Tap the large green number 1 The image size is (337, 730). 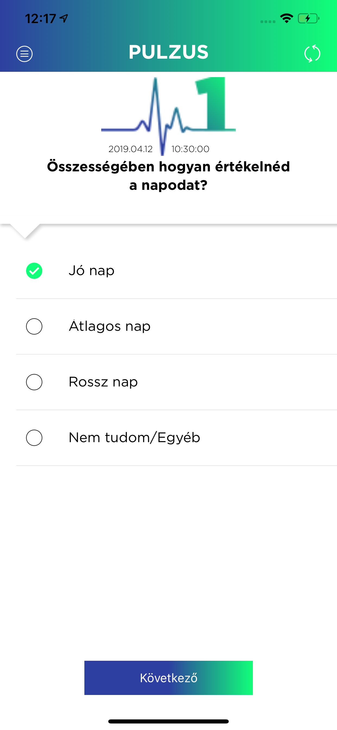[x=215, y=104]
